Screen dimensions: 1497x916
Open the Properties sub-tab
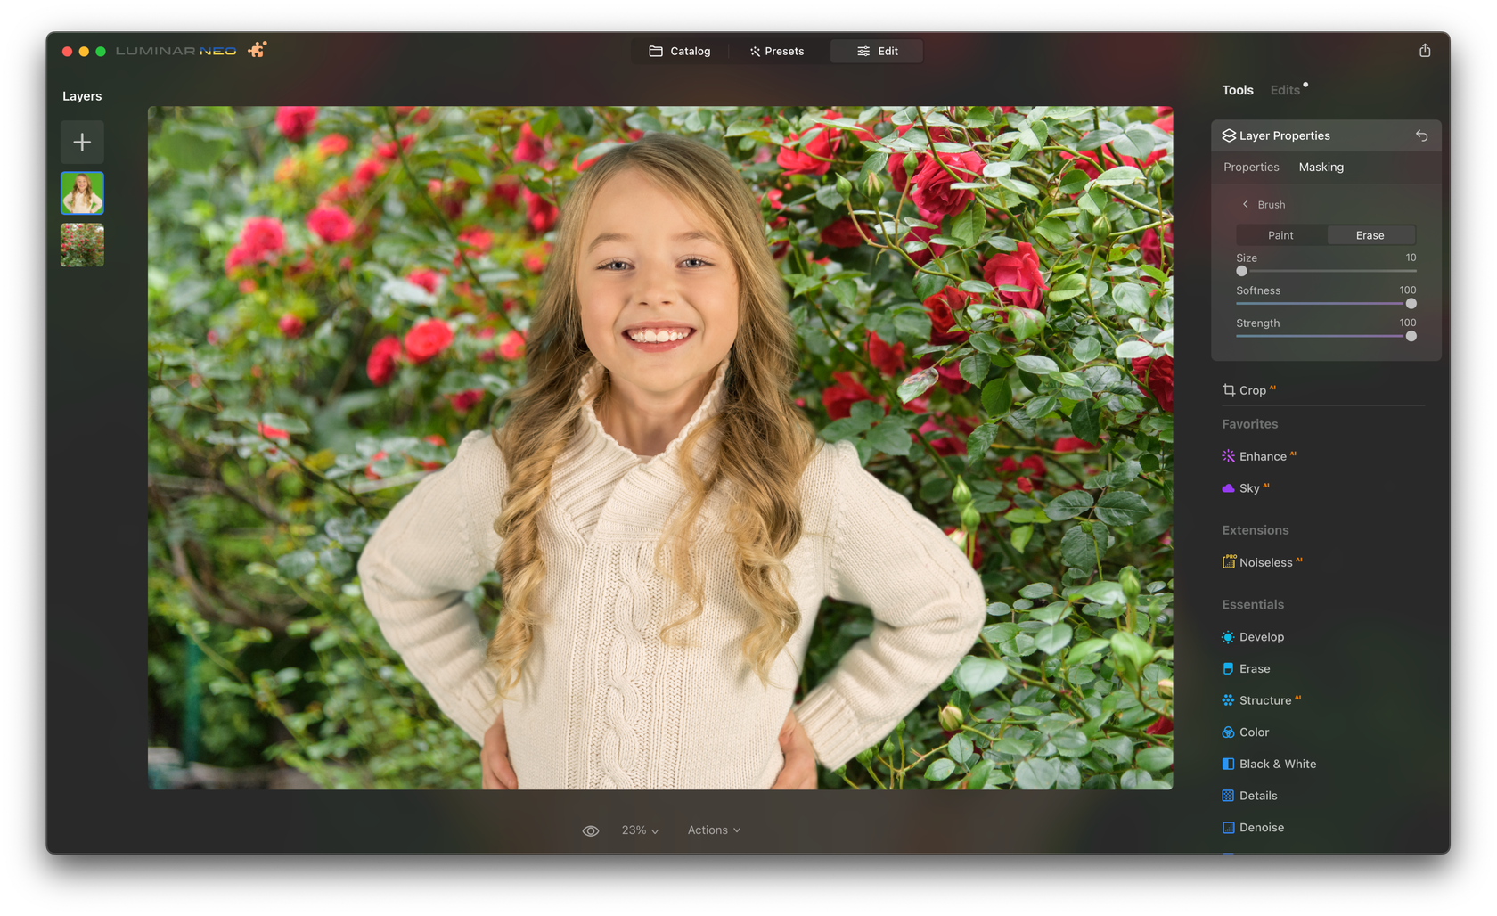pyautogui.click(x=1251, y=168)
